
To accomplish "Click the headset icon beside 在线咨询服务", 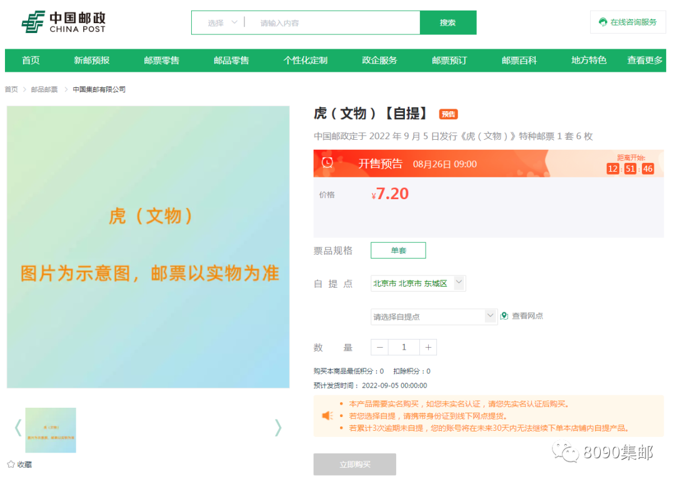I will [603, 22].
